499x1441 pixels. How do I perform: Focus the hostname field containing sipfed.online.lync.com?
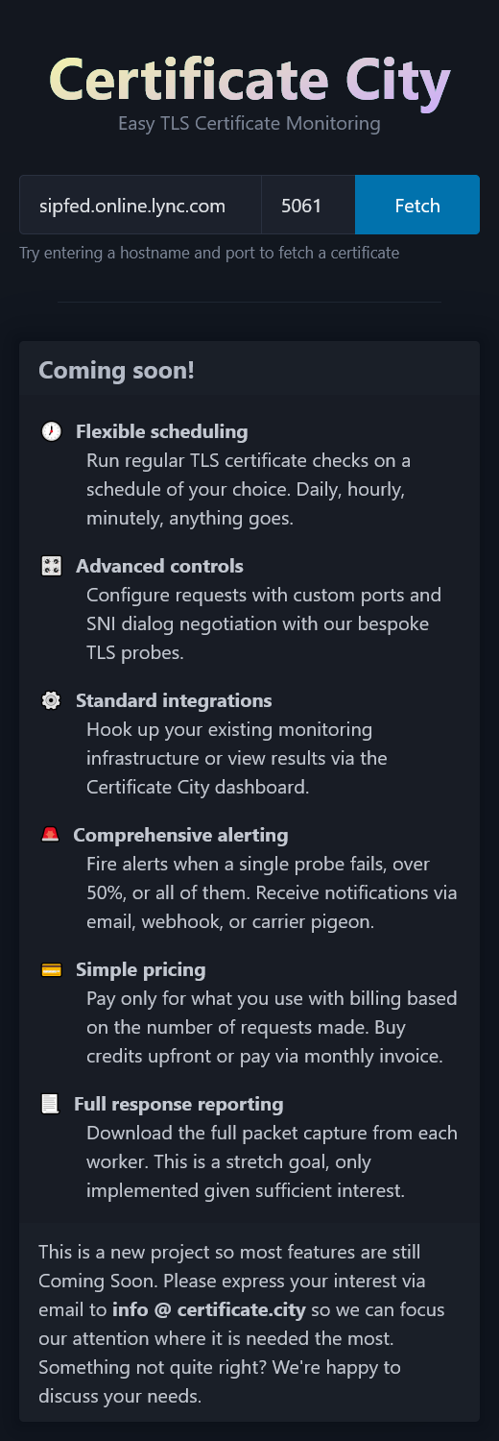click(x=140, y=205)
